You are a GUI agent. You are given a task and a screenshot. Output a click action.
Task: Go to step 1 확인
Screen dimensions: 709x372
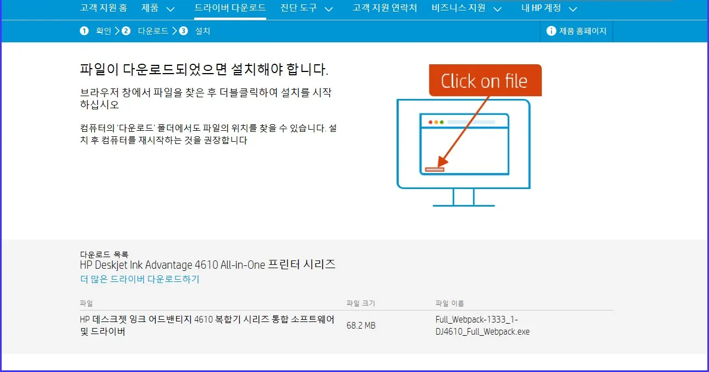click(x=103, y=31)
